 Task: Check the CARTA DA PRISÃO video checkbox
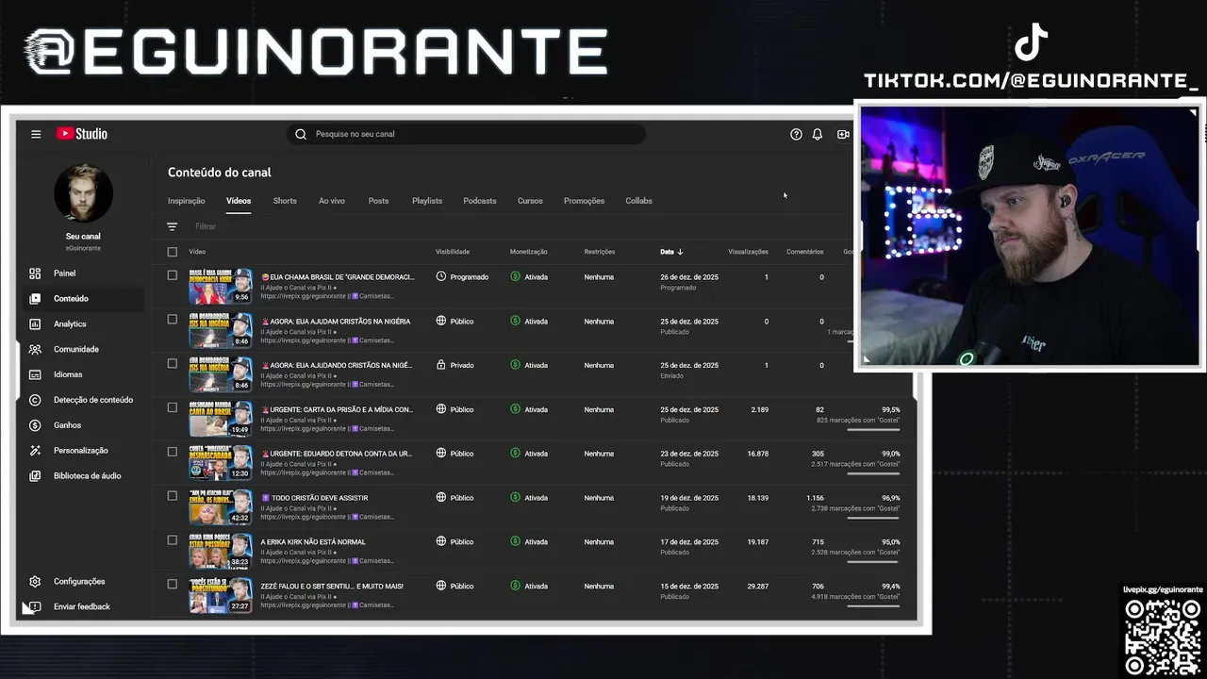[172, 407]
